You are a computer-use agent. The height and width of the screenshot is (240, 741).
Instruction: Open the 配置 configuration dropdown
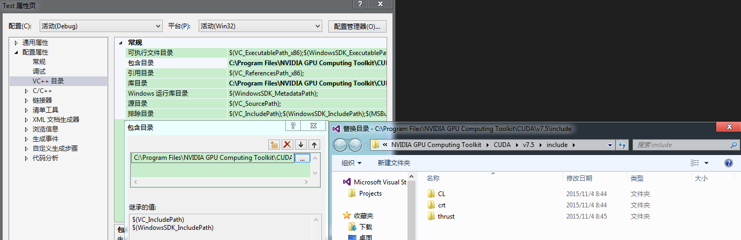101,26
